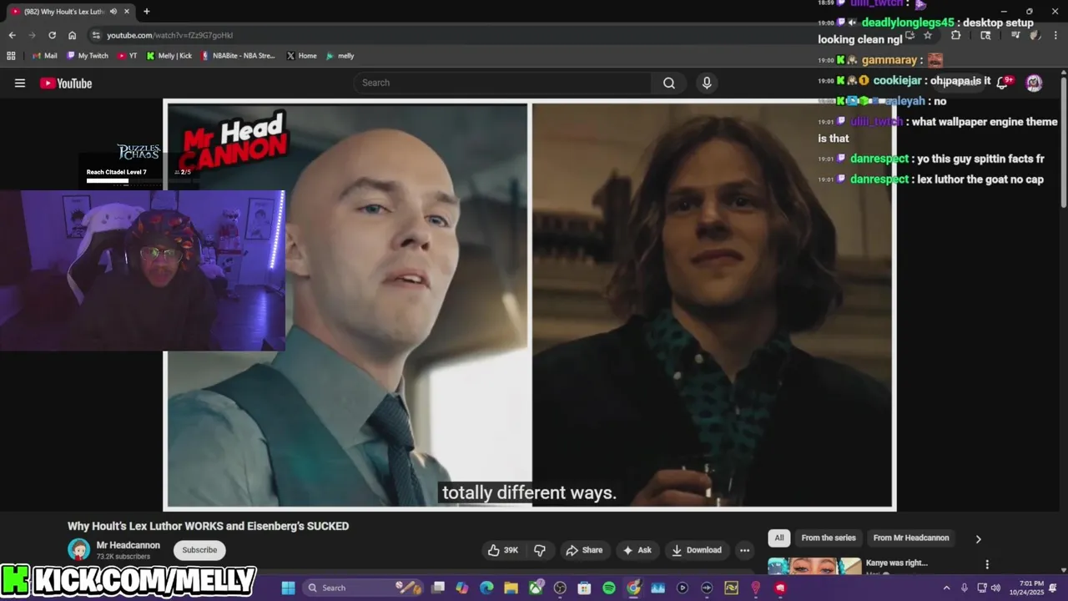Screen dimensions: 1068x601
Task: Go back in the browser
Action: [x=12, y=35]
